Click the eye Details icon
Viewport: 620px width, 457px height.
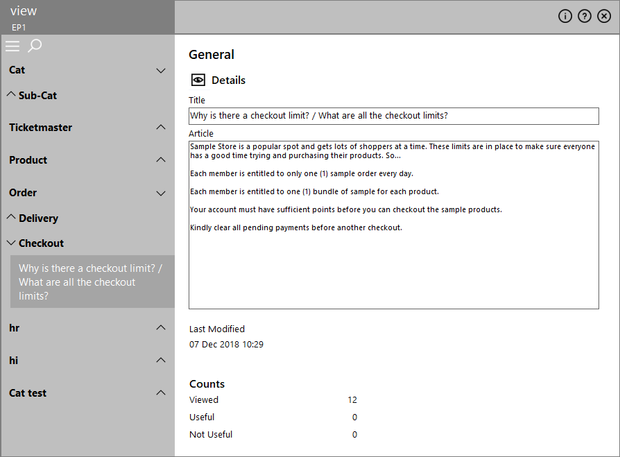(198, 80)
